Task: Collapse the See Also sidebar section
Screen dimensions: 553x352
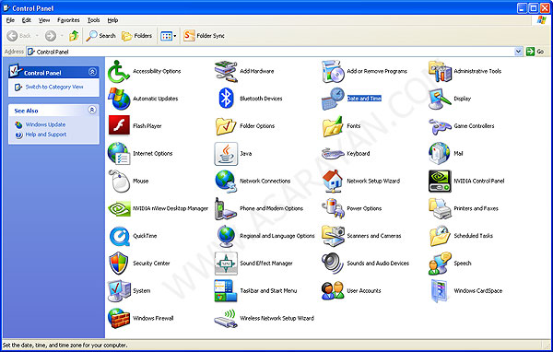Action: [x=92, y=110]
